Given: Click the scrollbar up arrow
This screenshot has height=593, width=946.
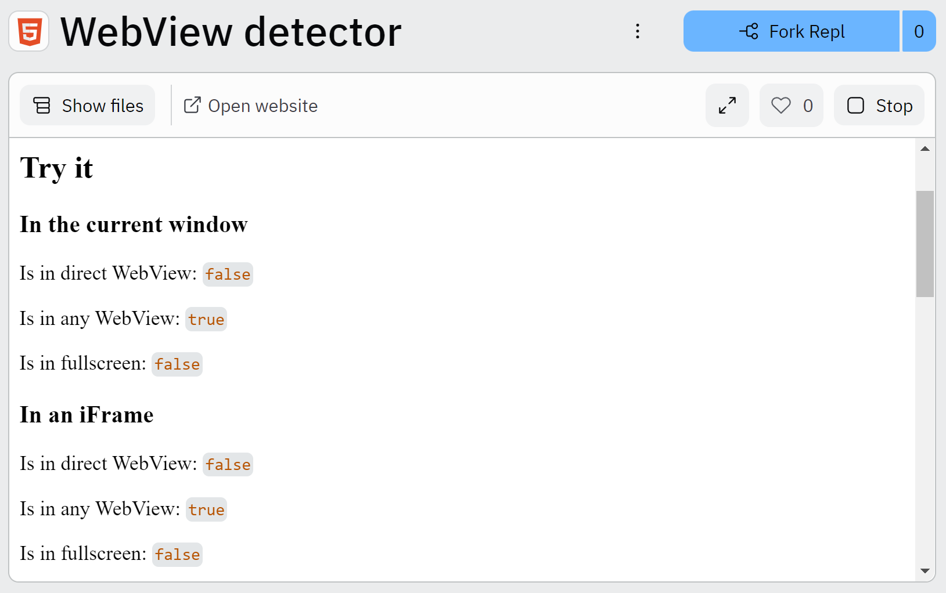Looking at the screenshot, I should tap(925, 149).
